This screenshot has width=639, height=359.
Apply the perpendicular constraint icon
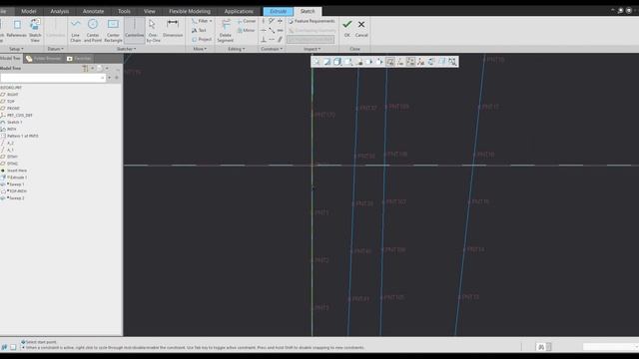pyautogui.click(x=264, y=40)
